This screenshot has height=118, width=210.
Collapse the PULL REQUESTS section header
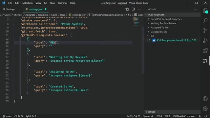tap(173, 15)
